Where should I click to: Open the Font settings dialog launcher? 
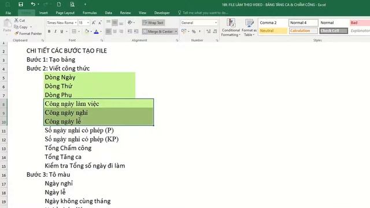102,40
